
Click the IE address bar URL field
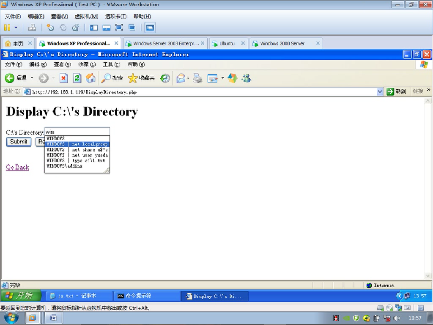203,92
